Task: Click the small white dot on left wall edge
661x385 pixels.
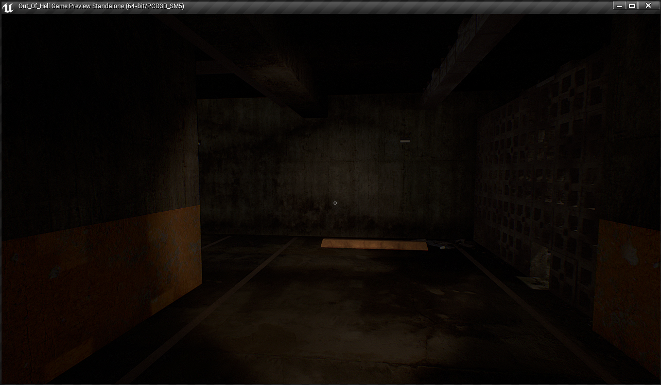Action: pyautogui.click(x=199, y=143)
